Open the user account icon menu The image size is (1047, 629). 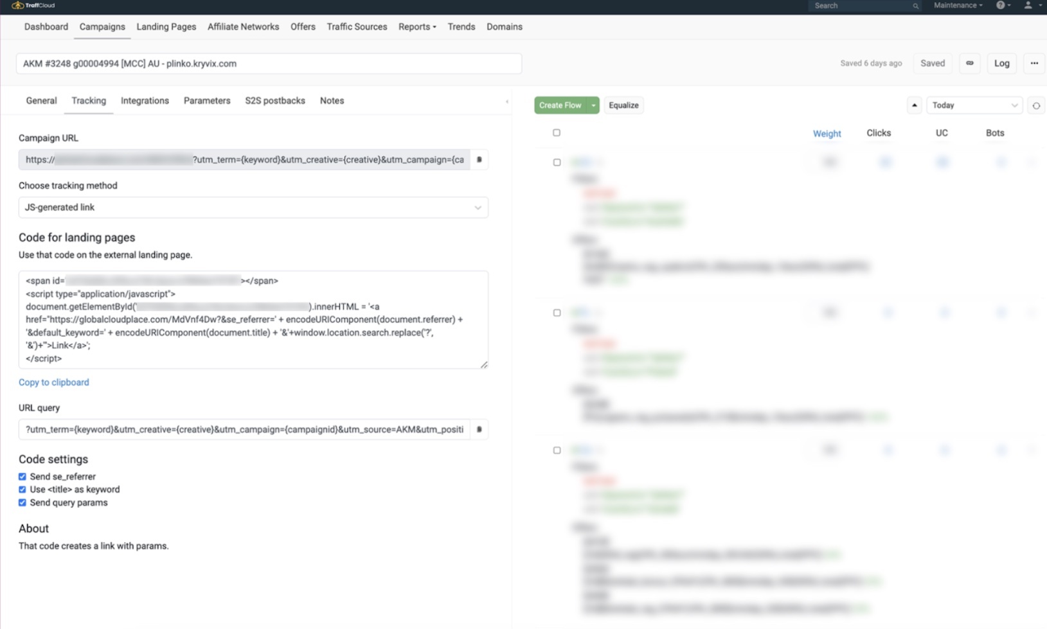(x=1031, y=5)
